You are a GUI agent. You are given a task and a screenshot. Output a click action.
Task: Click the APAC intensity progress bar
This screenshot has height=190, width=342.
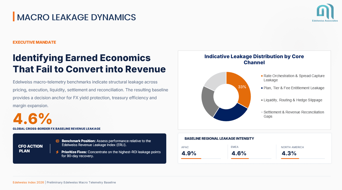pos(201,158)
